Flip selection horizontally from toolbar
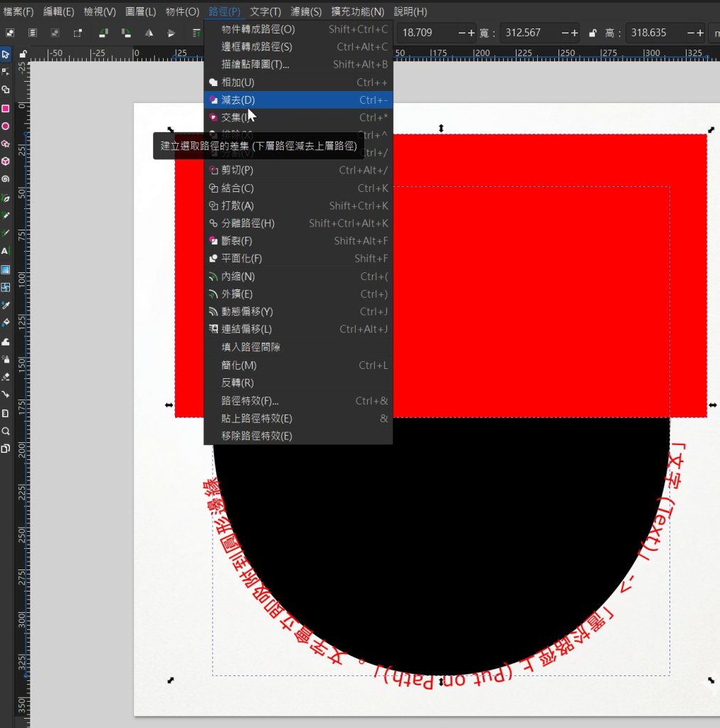The image size is (720, 728). pos(149,33)
